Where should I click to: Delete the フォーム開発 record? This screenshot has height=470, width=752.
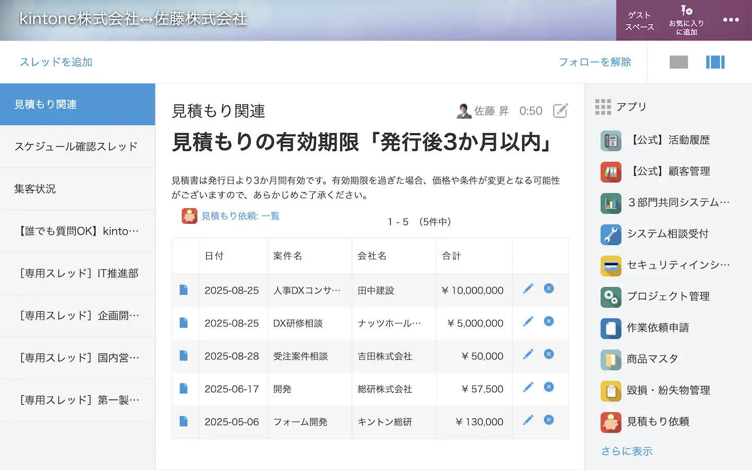click(548, 420)
